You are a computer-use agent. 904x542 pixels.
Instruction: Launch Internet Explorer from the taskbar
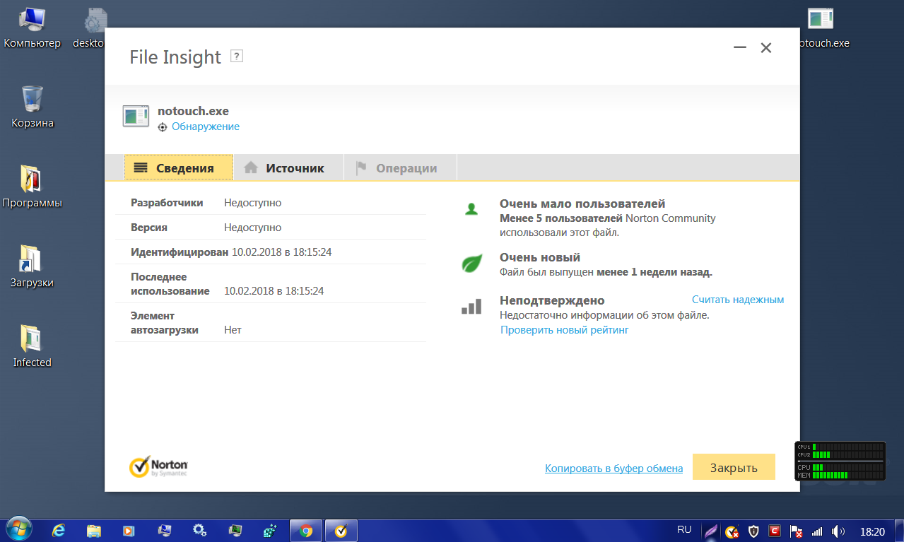(x=59, y=530)
